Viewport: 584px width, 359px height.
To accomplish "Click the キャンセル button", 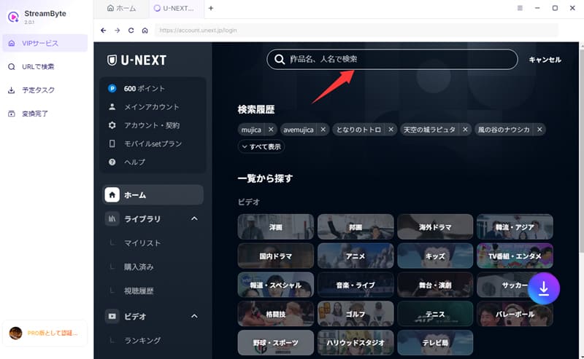I will [545, 60].
